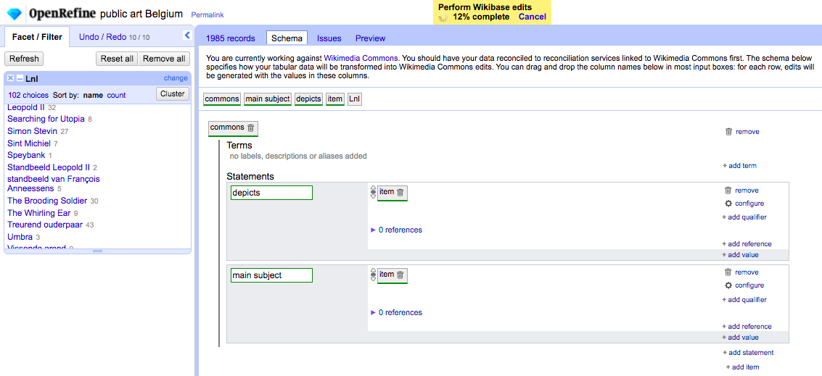
Task: Select the main subject column tag
Action: (268, 99)
